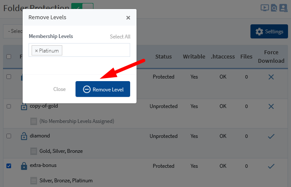The height and width of the screenshot is (187, 291).
Task: Toggle Force Download checkmark for extra-bonus
Action: [x=271, y=166]
